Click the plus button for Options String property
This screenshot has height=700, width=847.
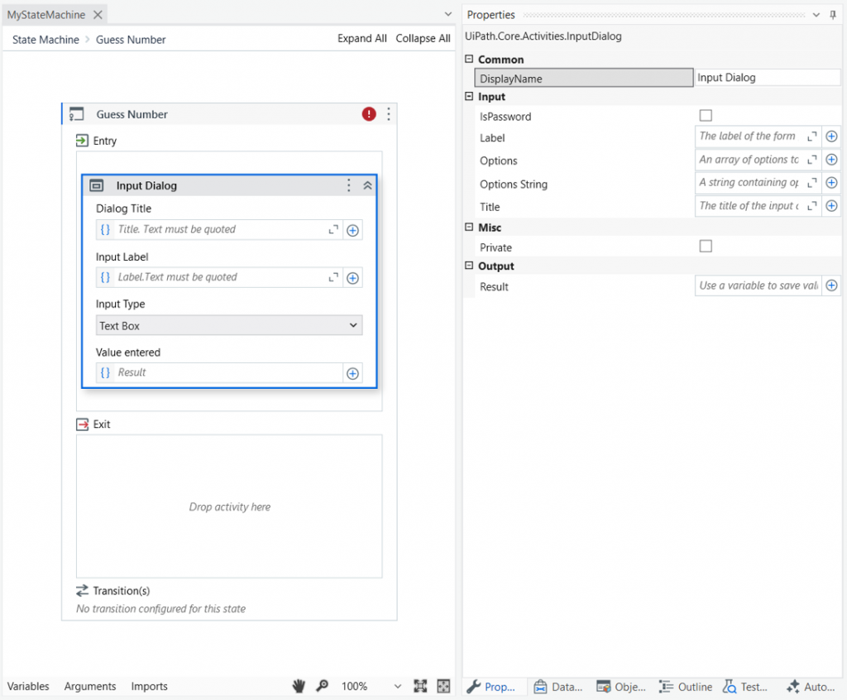pos(832,183)
